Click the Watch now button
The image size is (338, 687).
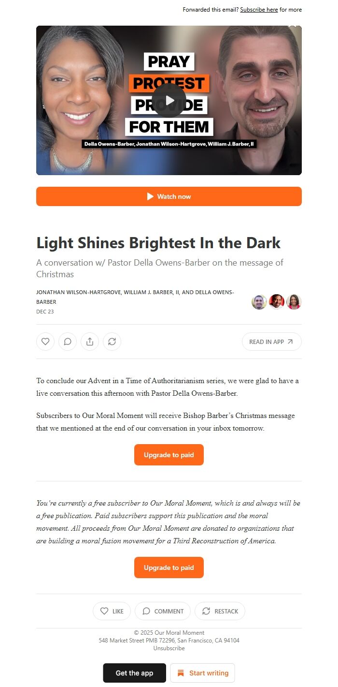(x=169, y=196)
